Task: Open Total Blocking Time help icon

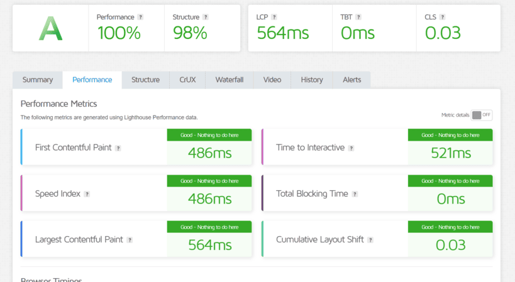Action: point(355,194)
